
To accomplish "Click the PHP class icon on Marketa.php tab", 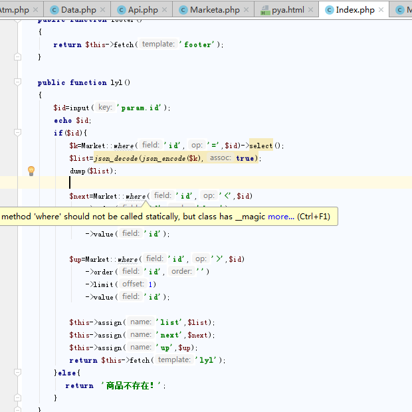I will 183,10.
